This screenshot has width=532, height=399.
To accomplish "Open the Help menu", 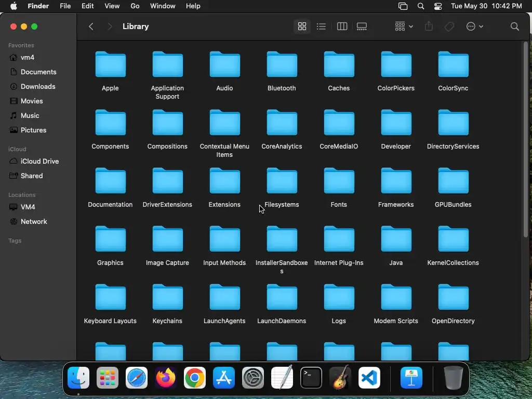I will tap(193, 6).
